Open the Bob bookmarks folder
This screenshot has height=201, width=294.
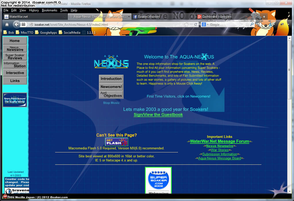(x=9, y=33)
